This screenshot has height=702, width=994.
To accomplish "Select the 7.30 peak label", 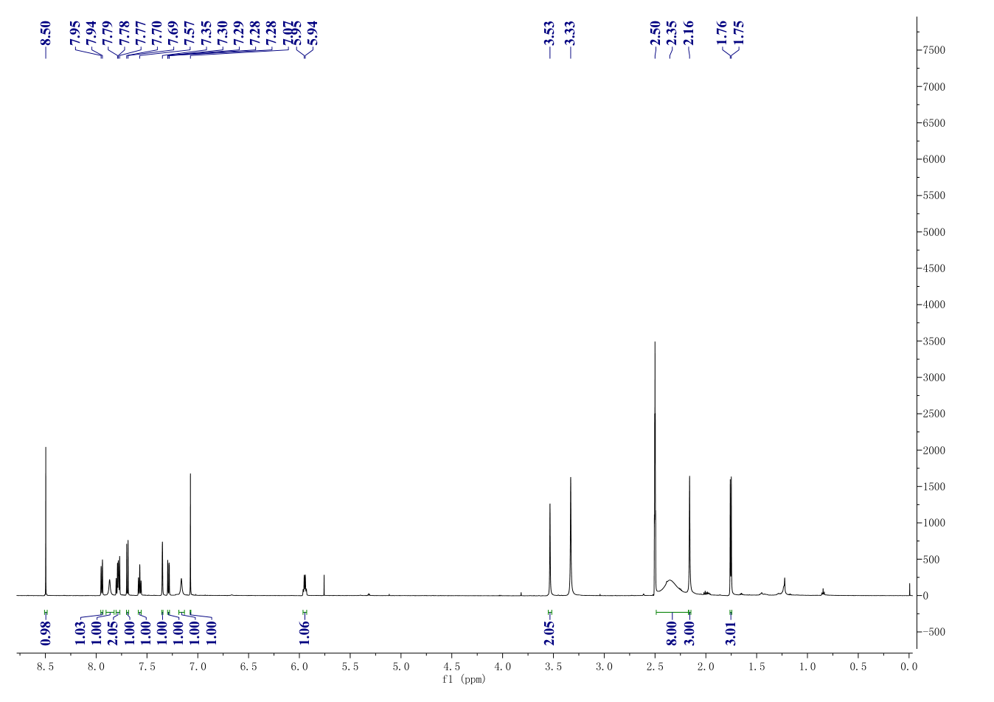I will click(222, 34).
